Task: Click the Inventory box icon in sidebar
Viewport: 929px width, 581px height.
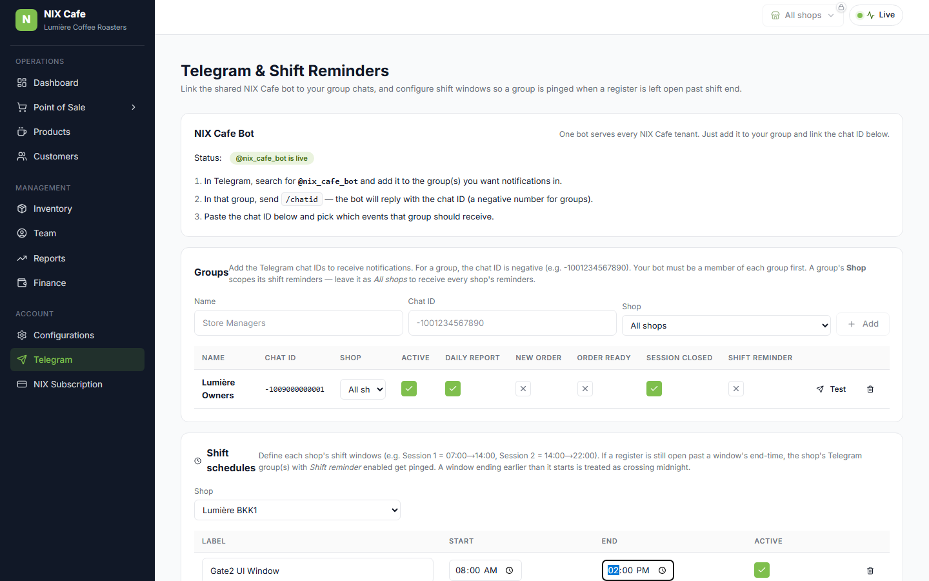Action: [22, 209]
